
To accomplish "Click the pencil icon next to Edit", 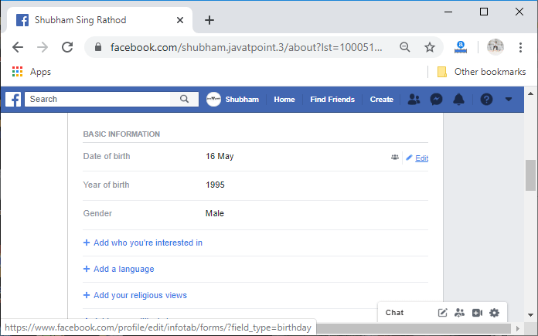I will coord(409,158).
